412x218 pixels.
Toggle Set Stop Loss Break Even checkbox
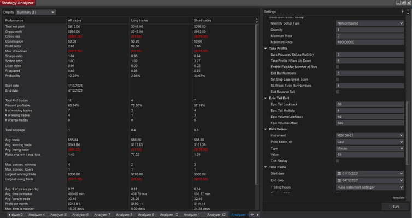click(338, 80)
